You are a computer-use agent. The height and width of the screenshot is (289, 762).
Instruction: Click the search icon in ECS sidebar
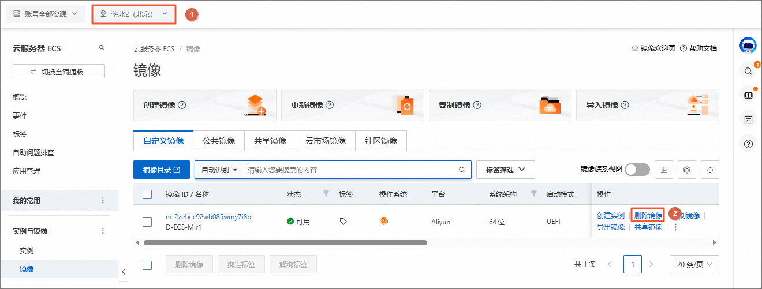tap(102, 48)
